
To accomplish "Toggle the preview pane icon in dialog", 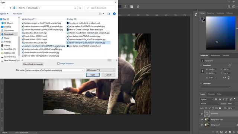I will (109, 14).
